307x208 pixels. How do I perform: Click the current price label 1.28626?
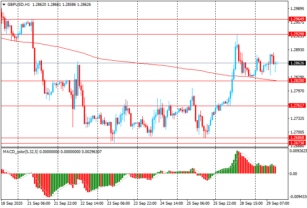(297, 63)
